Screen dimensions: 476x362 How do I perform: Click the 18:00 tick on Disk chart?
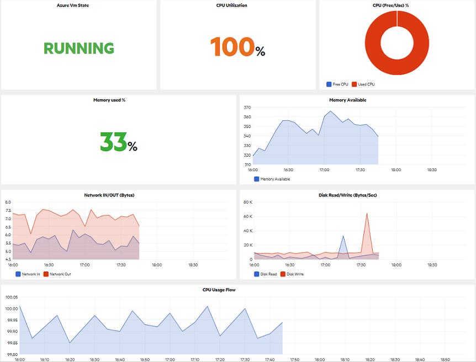click(x=396, y=265)
